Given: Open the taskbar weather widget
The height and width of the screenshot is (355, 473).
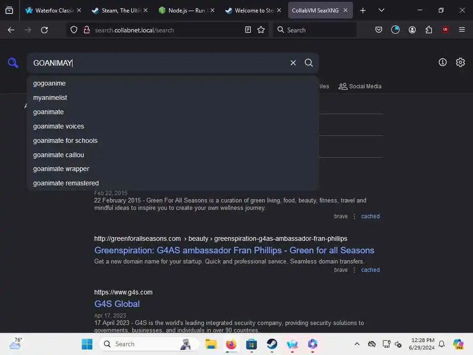Looking at the screenshot, I should coord(16,343).
